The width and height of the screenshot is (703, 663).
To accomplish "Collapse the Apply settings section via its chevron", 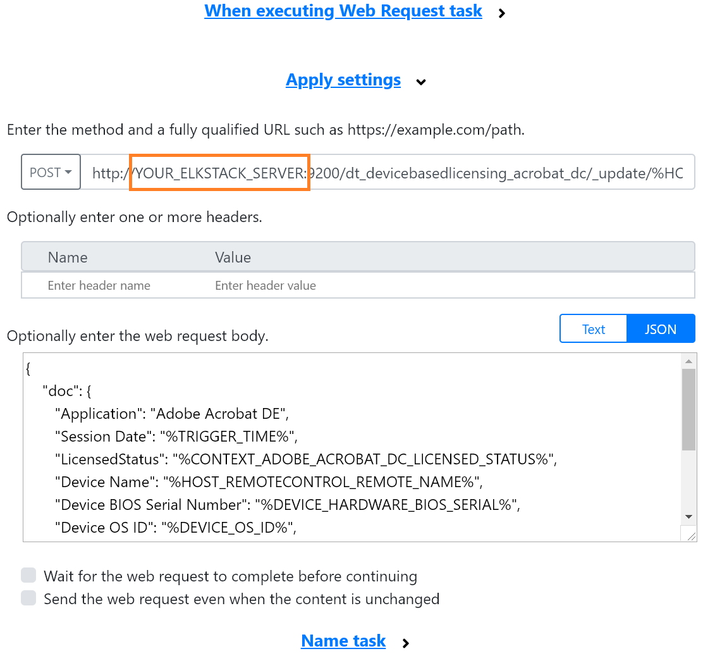I will [421, 82].
